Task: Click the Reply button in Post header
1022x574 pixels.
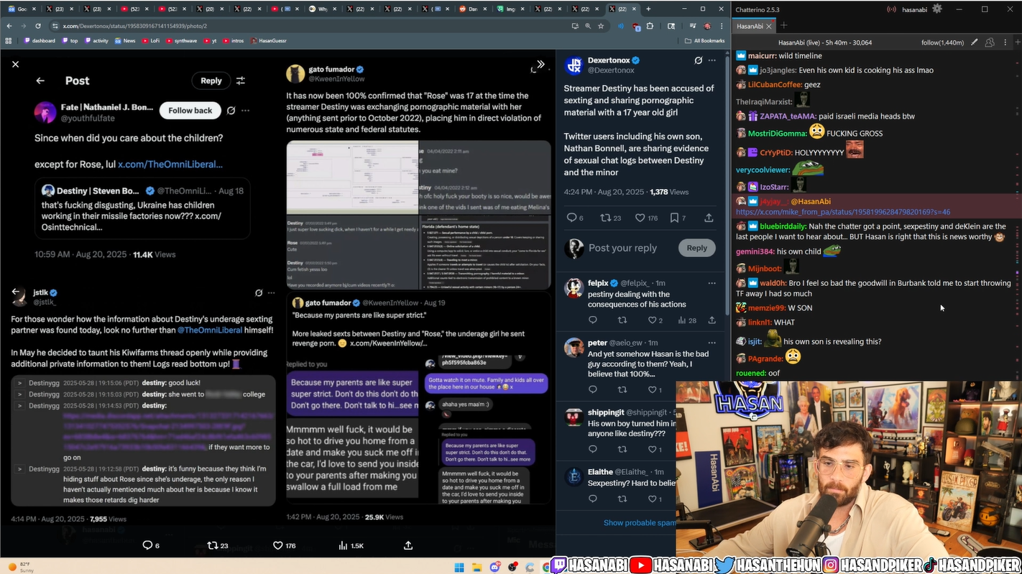Action: coord(211,80)
